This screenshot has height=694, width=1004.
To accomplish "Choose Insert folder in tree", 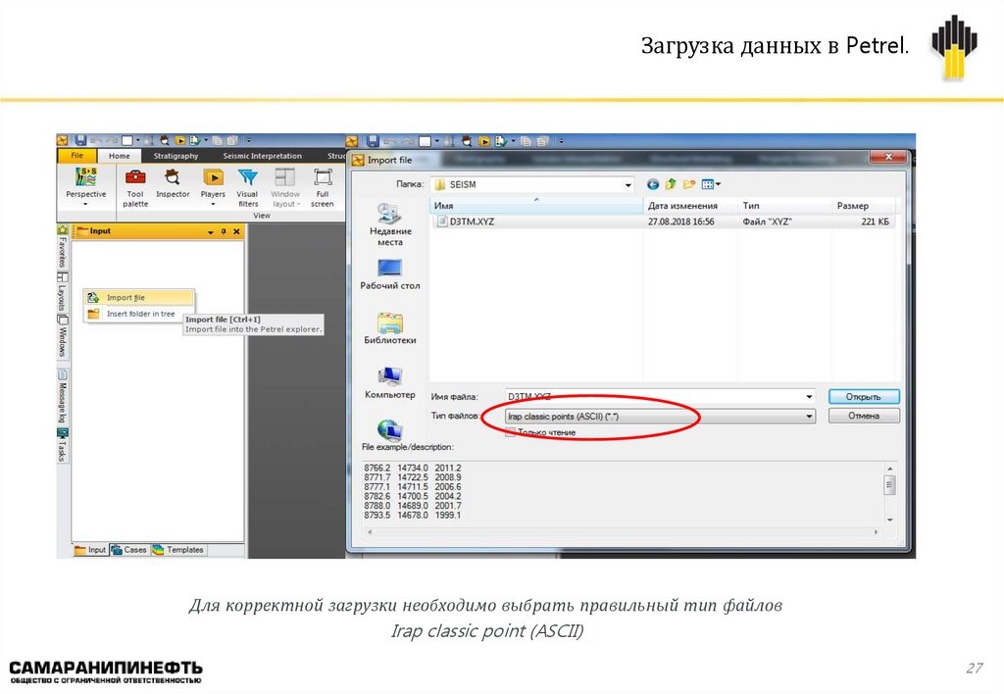I will click(x=139, y=314).
